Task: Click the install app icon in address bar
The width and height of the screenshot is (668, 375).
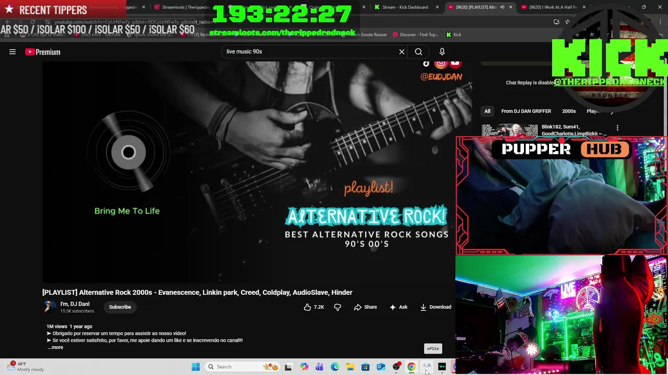Action: [556, 22]
